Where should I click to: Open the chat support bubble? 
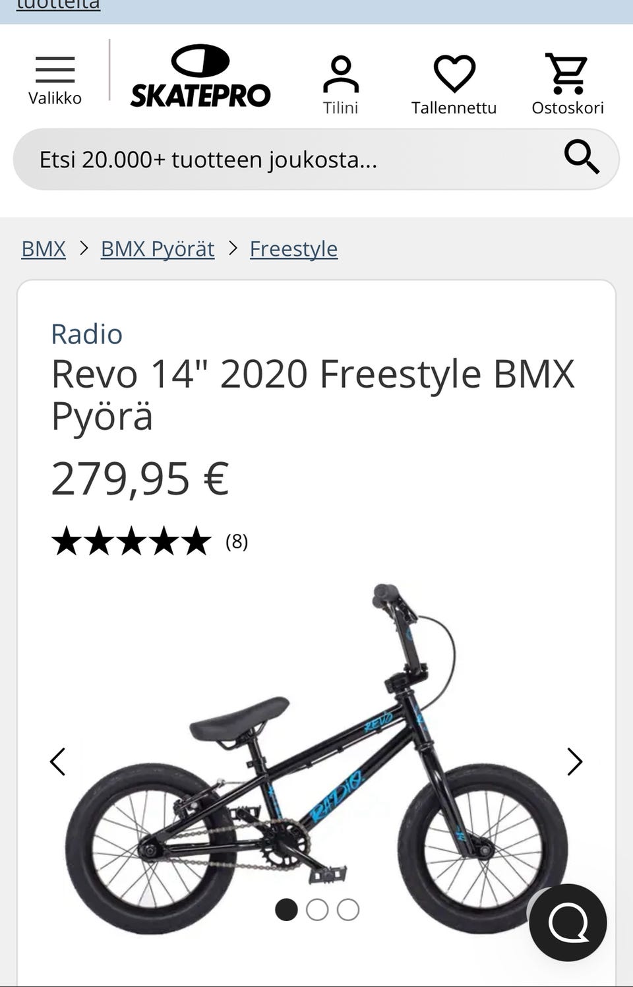pyautogui.click(x=568, y=922)
